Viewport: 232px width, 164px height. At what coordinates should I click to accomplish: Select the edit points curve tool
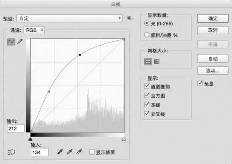pos(11,42)
